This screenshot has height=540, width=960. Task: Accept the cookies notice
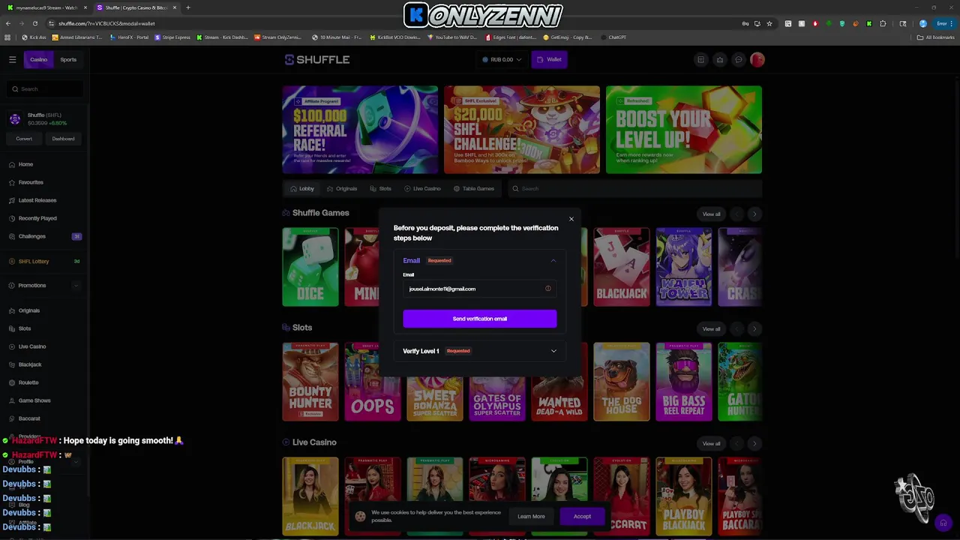[x=582, y=516]
